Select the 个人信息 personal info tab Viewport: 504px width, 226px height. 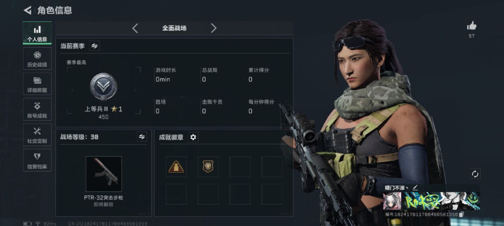click(37, 33)
